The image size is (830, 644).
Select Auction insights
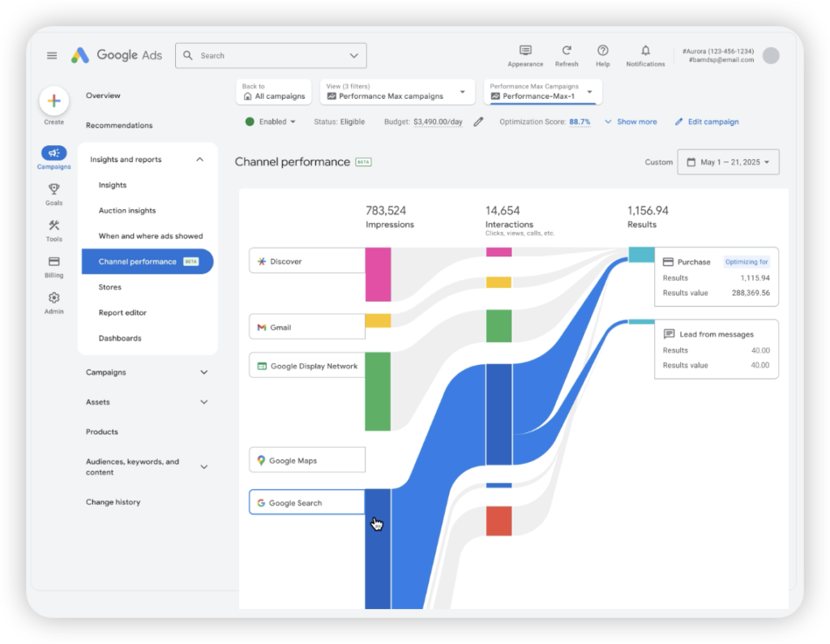(x=127, y=210)
